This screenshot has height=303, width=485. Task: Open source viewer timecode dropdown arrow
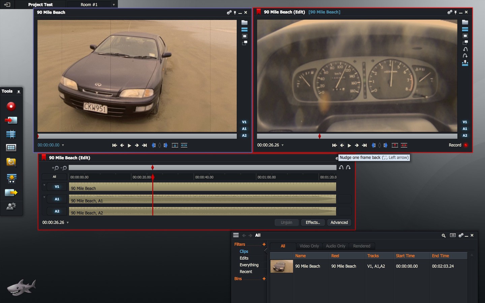pos(63,145)
